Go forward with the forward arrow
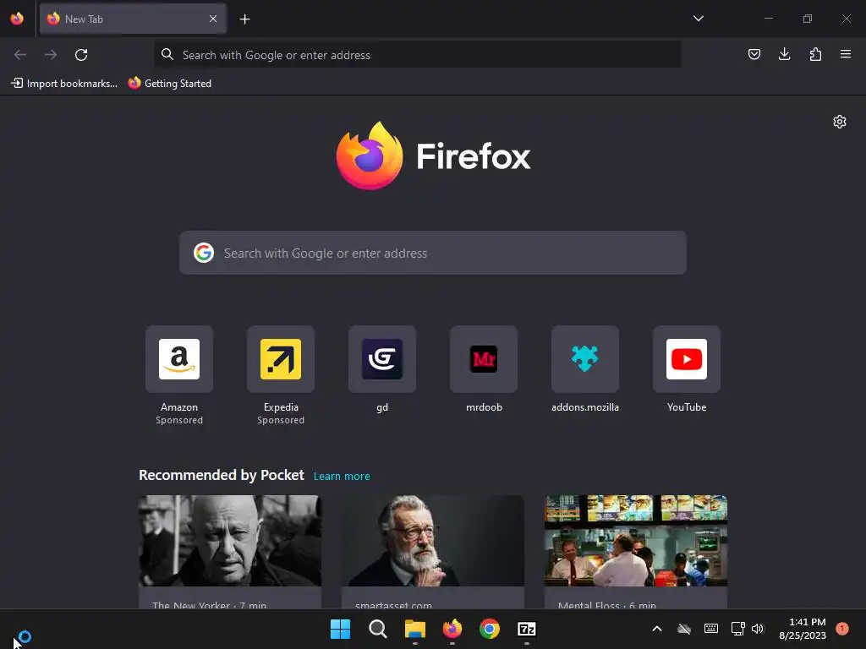This screenshot has height=649, width=866. (51, 55)
